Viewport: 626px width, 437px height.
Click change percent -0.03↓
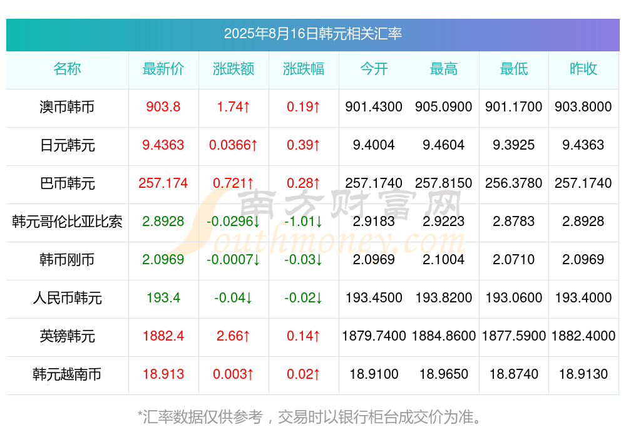[x=304, y=259]
